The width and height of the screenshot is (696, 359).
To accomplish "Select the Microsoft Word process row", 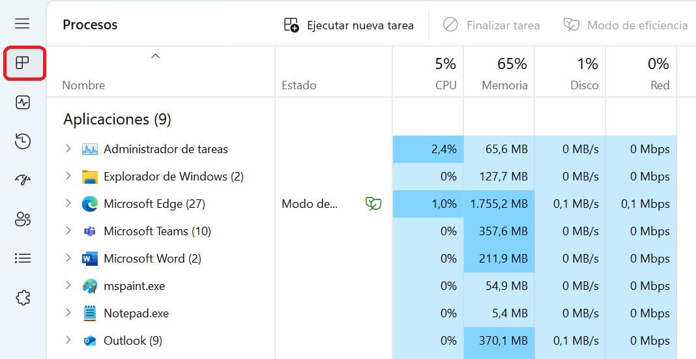I will [x=152, y=259].
